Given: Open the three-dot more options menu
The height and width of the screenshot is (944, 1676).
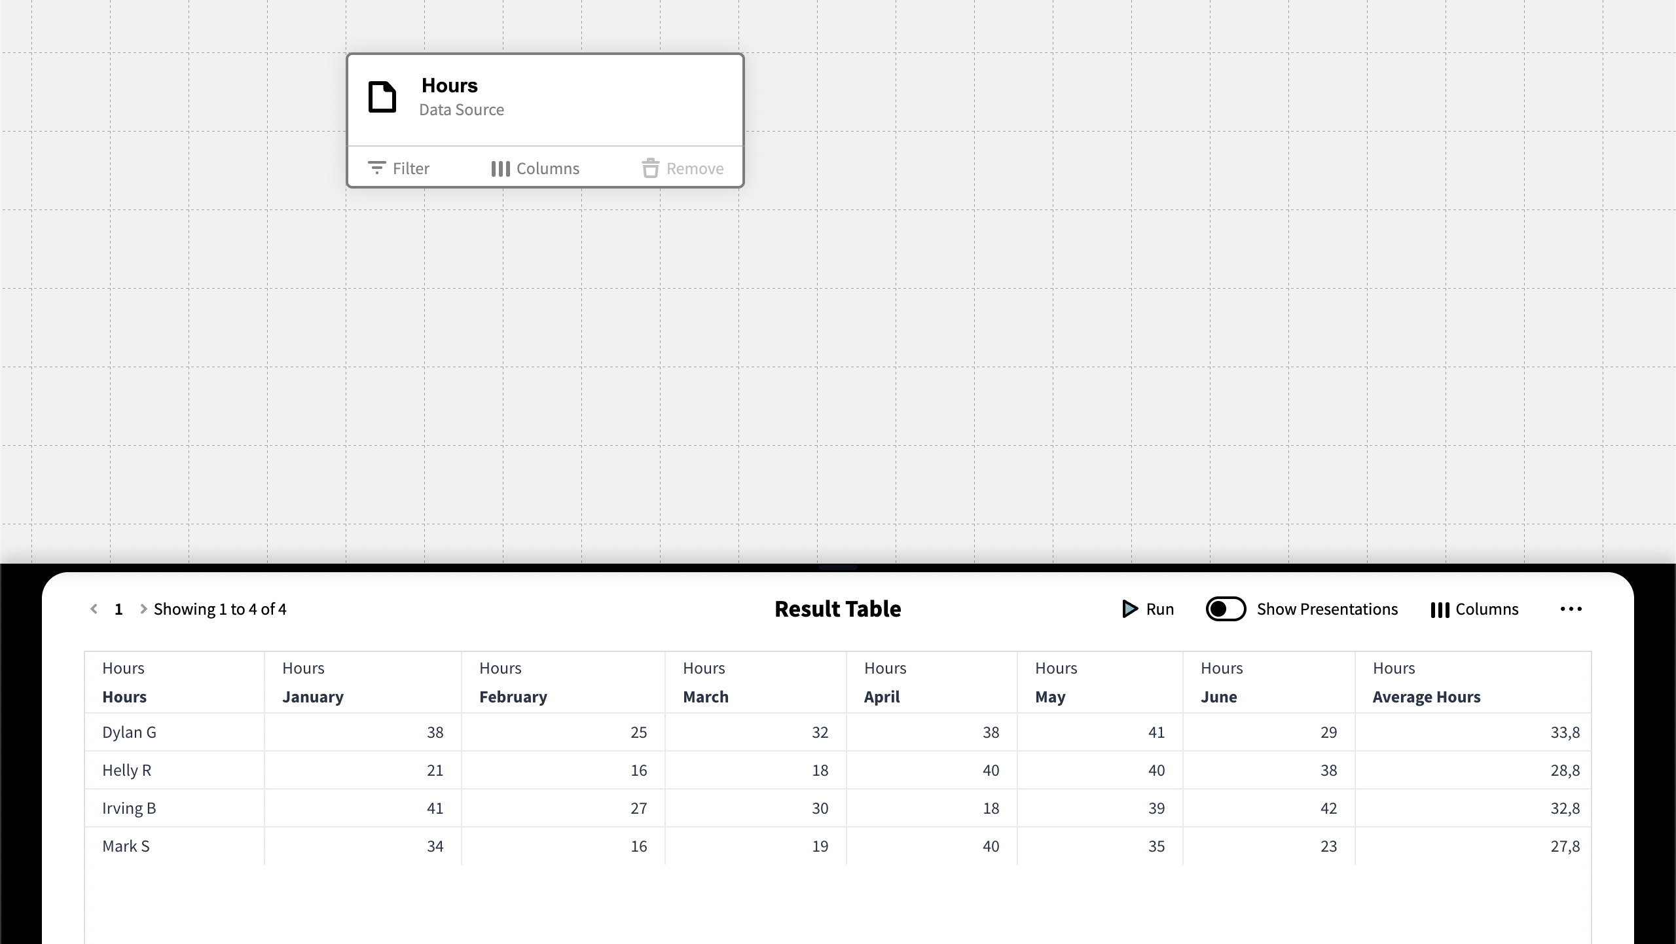Looking at the screenshot, I should pyautogui.click(x=1571, y=609).
